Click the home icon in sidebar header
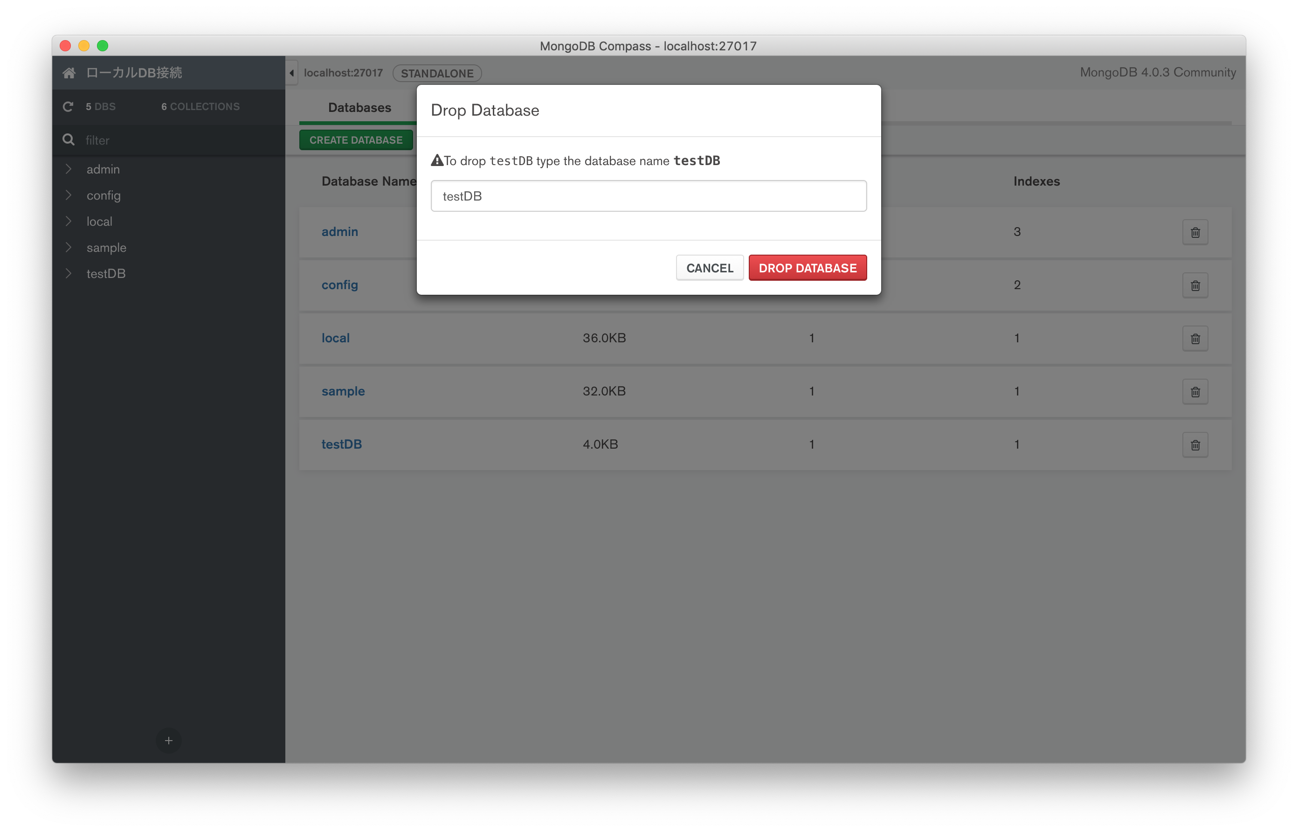 coord(69,72)
